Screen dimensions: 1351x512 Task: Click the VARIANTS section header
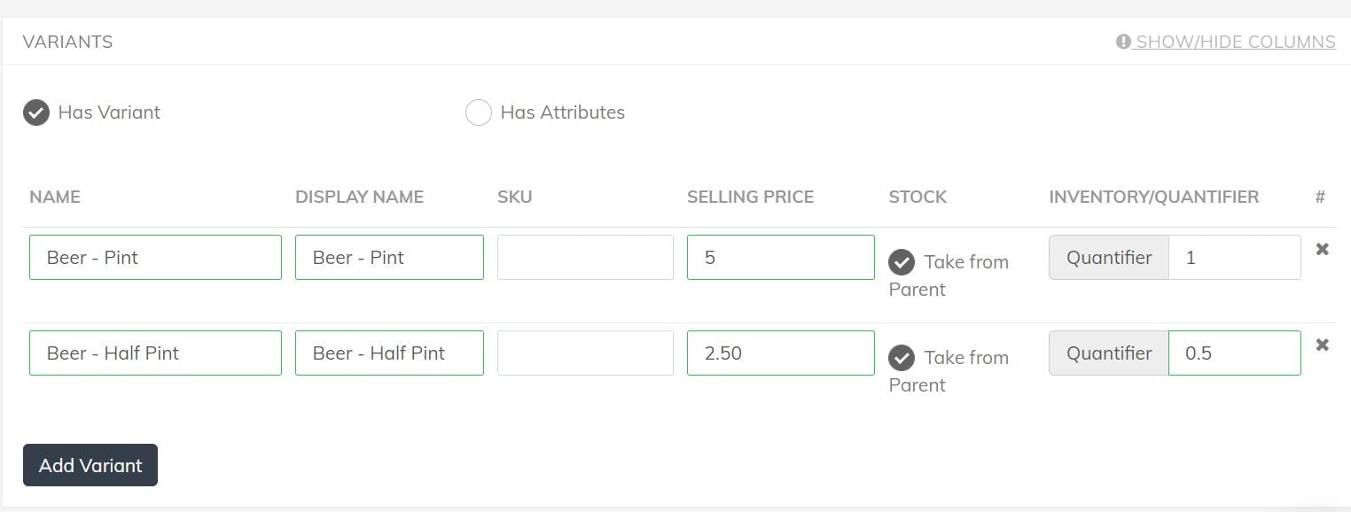point(68,42)
